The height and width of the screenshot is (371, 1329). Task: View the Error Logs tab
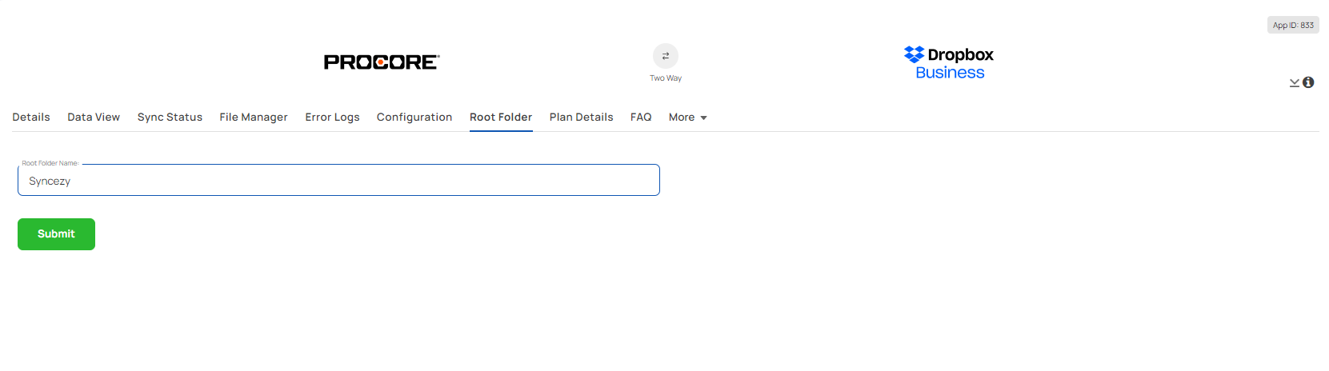coord(332,118)
